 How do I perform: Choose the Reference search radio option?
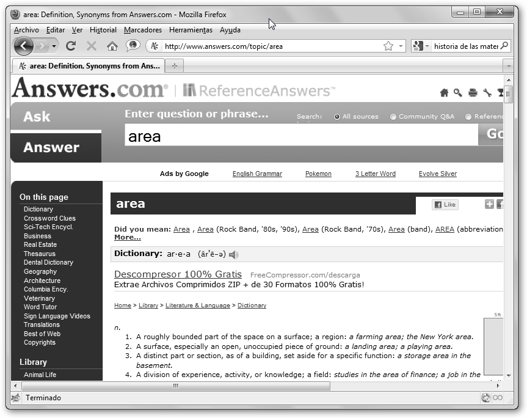[468, 117]
